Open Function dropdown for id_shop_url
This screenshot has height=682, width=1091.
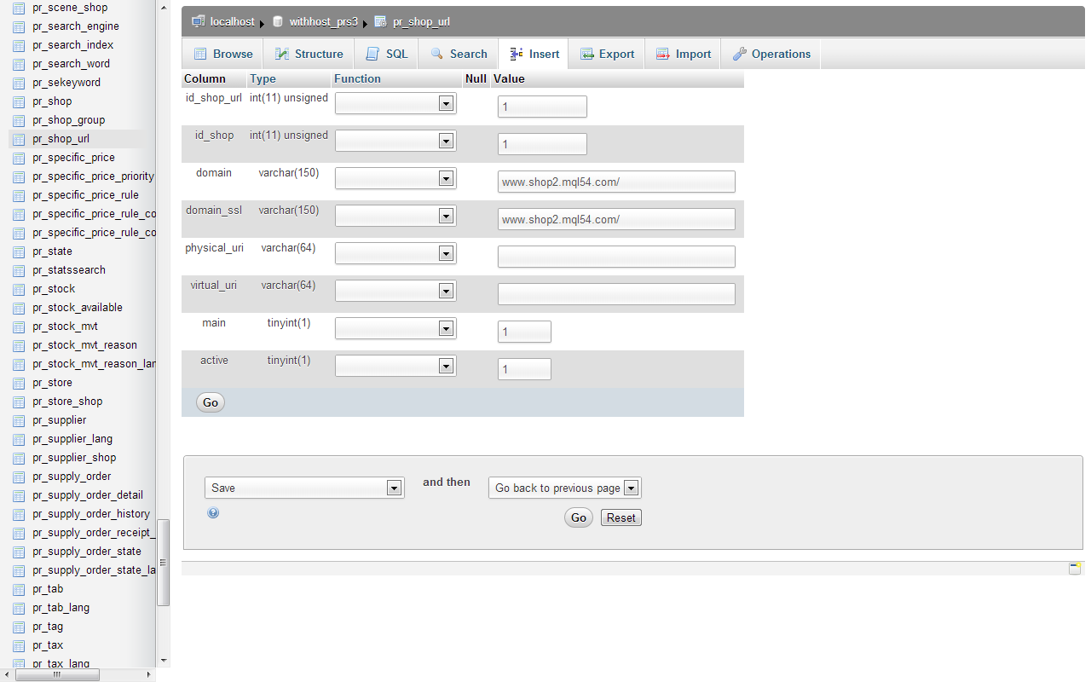point(395,103)
